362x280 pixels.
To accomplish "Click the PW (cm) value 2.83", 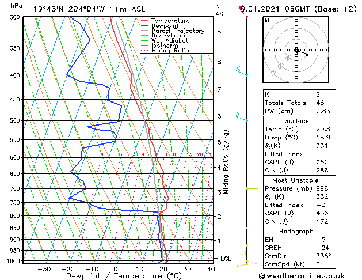I will (x=323, y=111).
